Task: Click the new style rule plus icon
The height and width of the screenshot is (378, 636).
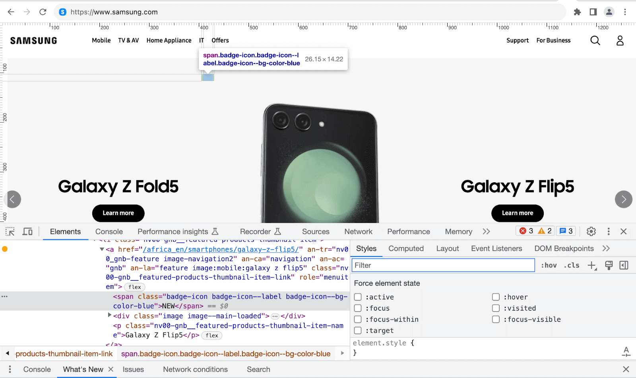Action: click(x=592, y=266)
